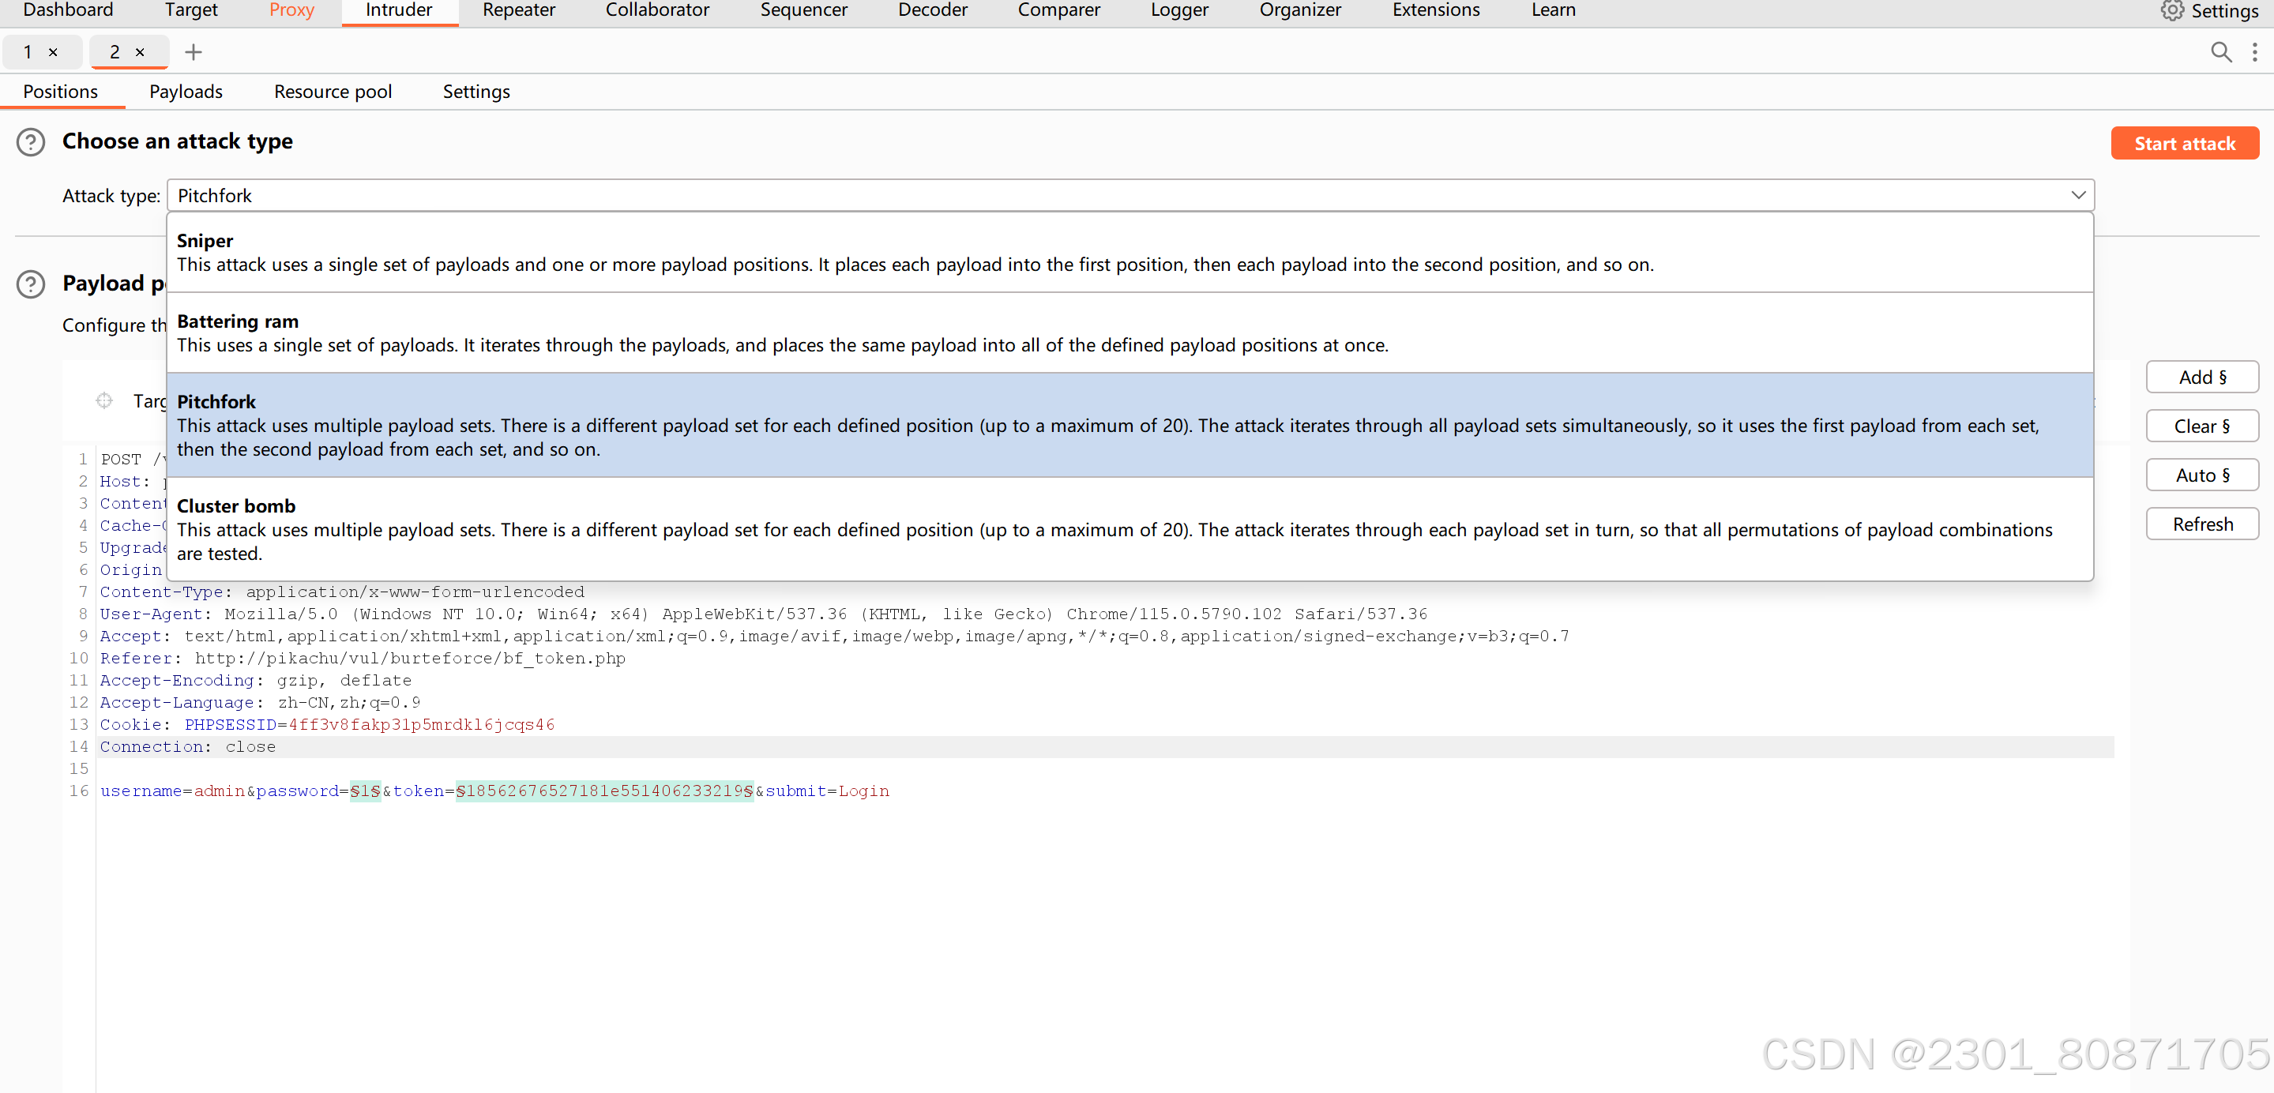Add a new Intruder tab with plus

click(194, 52)
